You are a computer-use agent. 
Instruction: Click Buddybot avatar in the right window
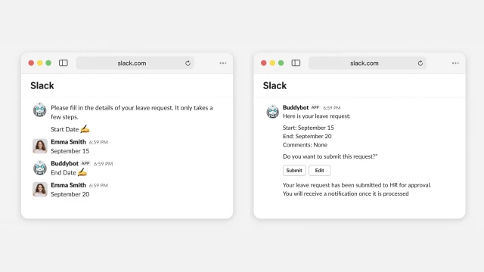pos(272,111)
